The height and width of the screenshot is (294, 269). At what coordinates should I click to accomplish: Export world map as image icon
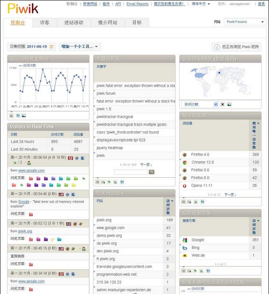tap(229, 104)
